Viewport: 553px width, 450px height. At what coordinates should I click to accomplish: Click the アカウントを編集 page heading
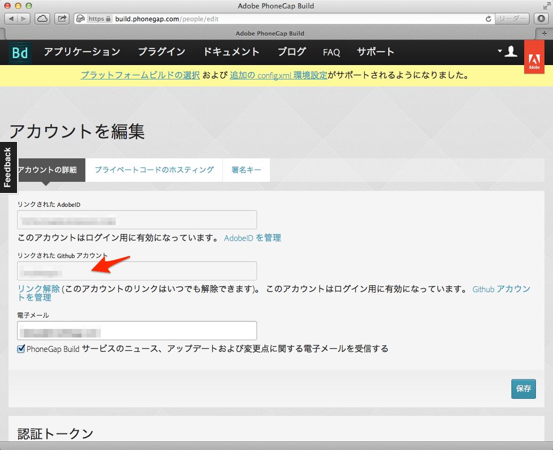tap(77, 132)
